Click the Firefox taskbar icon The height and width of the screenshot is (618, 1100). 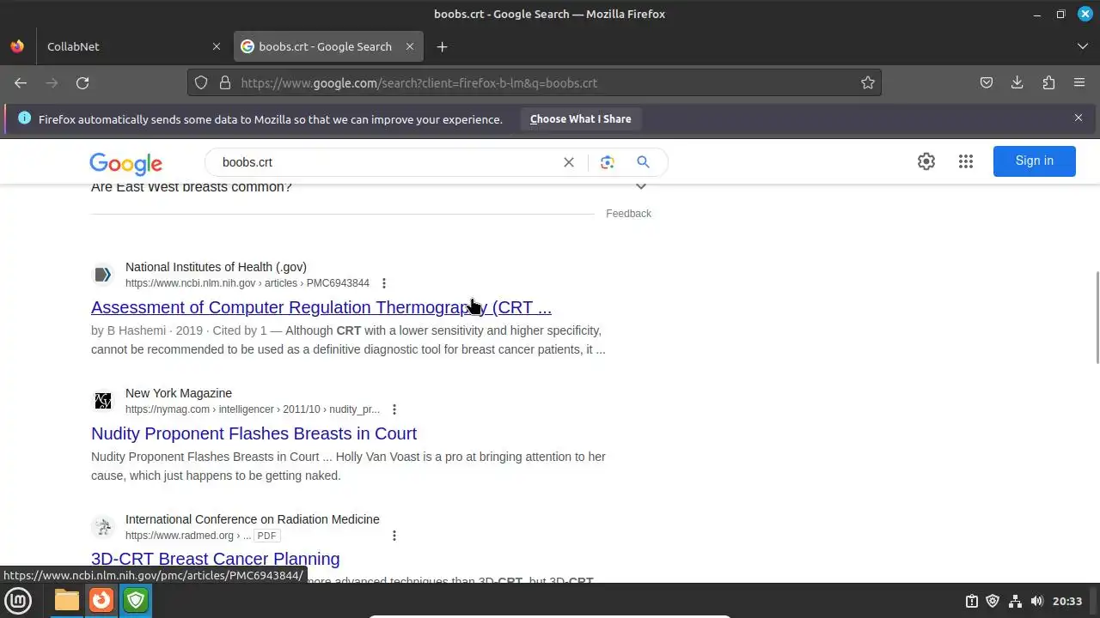101,601
